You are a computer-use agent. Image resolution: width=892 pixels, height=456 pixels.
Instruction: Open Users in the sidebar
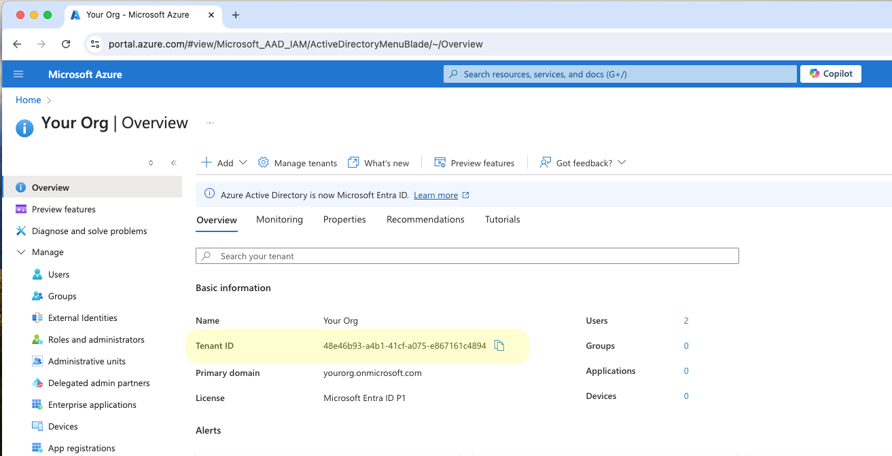click(x=58, y=275)
